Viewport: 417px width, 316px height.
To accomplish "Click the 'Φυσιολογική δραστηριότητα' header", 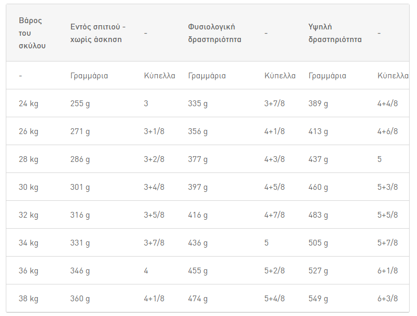I will [215, 33].
